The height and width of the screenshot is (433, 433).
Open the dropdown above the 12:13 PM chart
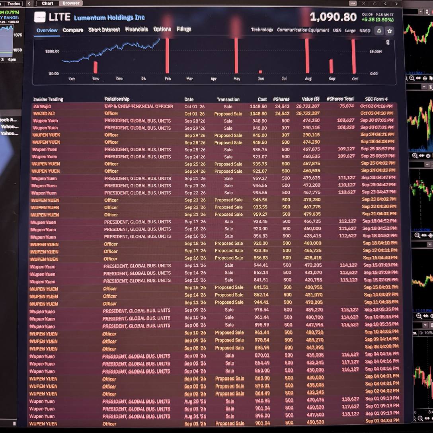click(430, 244)
